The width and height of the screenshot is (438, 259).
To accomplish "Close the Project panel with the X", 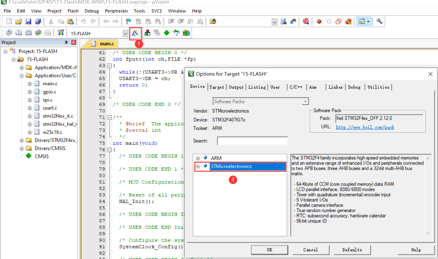I will click(x=74, y=42).
